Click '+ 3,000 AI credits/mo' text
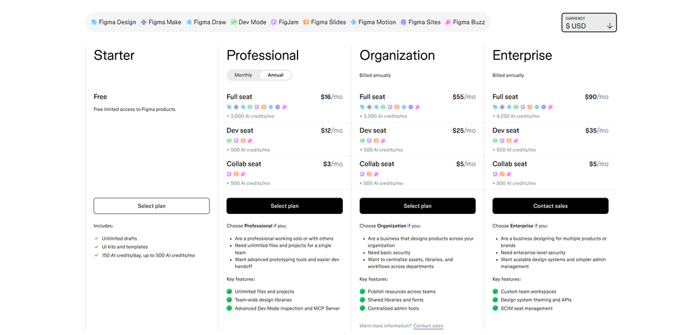The height and width of the screenshot is (335, 700). coord(250,117)
